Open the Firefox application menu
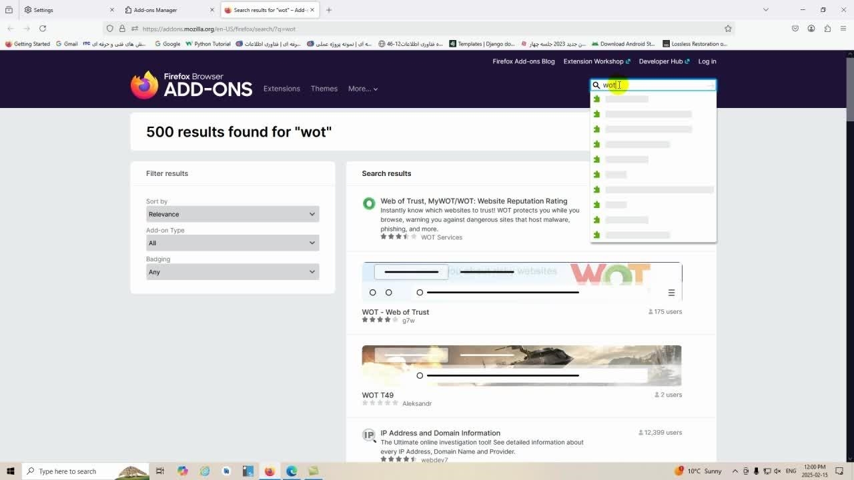Screen dimensions: 854x480 click(x=843, y=29)
